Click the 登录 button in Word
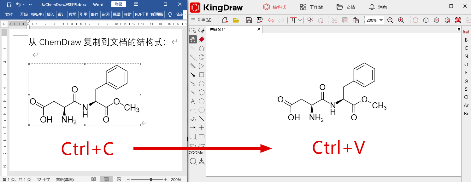471x182 pixels. pyautogui.click(x=119, y=4)
